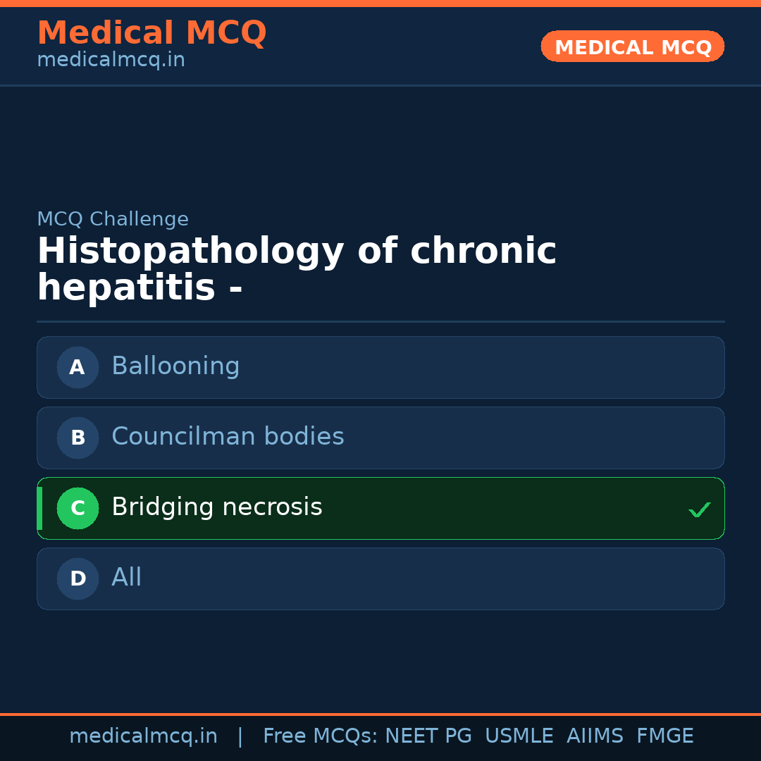This screenshot has height=761, width=761.
Task: Click the letter A circle badge
Action: (x=78, y=367)
